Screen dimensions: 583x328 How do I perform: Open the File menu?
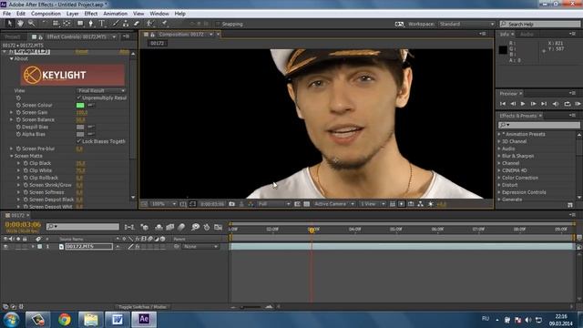(x=6, y=14)
